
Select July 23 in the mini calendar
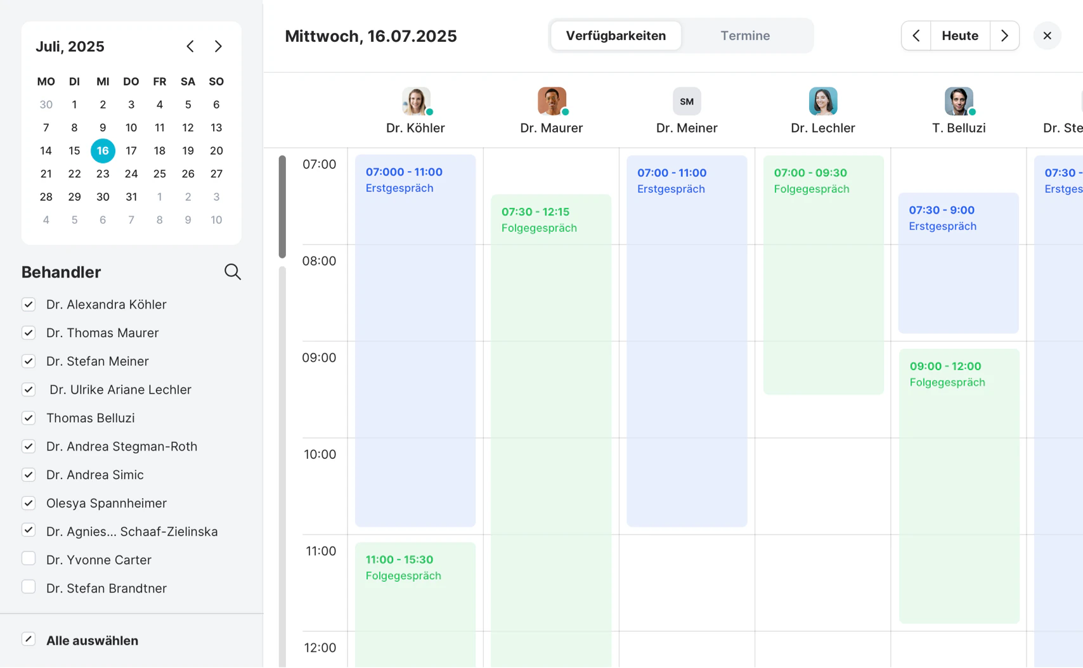click(x=103, y=174)
